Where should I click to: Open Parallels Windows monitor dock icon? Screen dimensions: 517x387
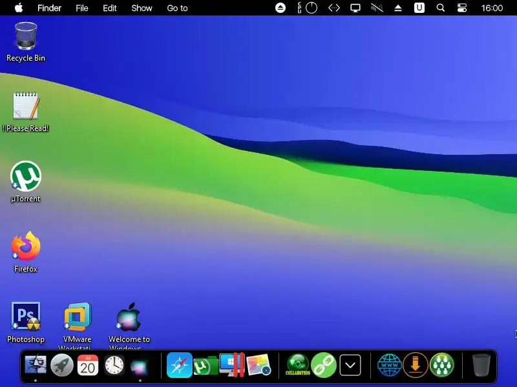point(232,364)
